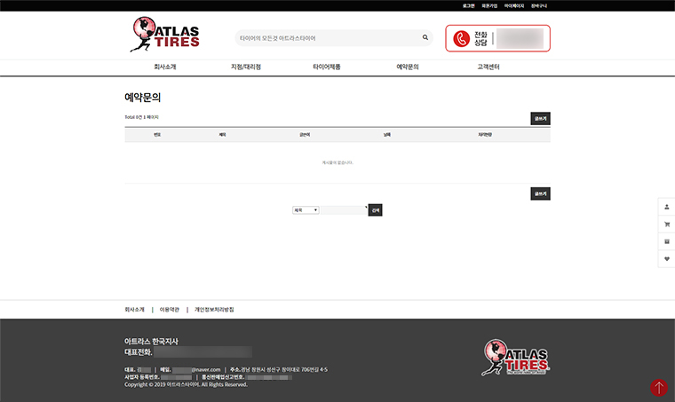Open the user profile icon in side panel
The image size is (675, 402).
click(667, 206)
